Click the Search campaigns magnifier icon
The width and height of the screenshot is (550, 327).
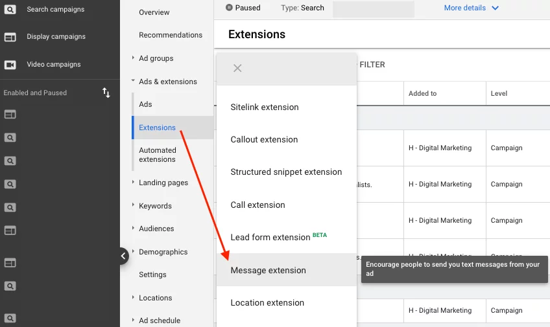tap(10, 10)
